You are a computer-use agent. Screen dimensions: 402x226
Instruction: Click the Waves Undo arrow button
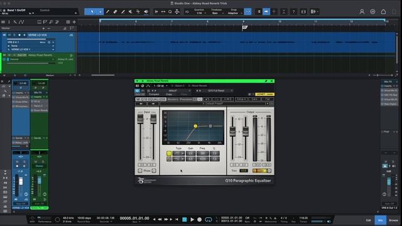tap(141, 104)
